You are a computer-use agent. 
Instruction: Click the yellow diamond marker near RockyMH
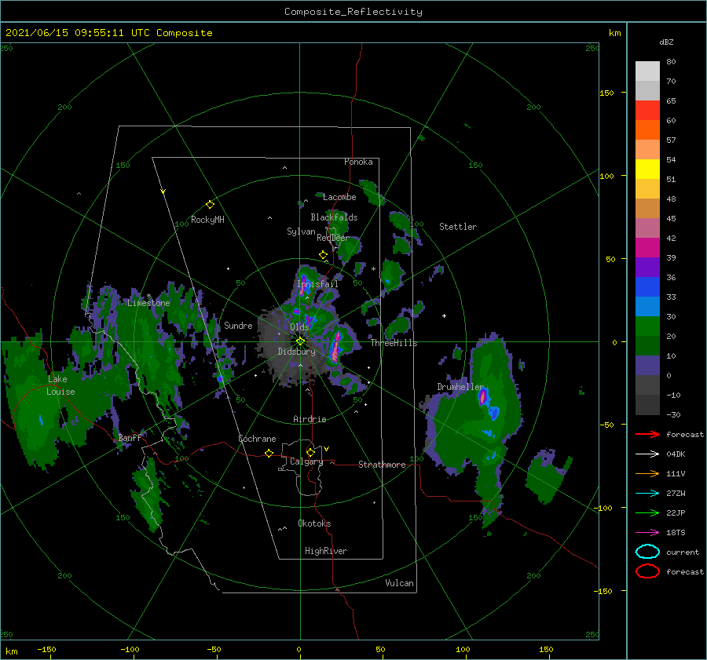click(x=210, y=205)
